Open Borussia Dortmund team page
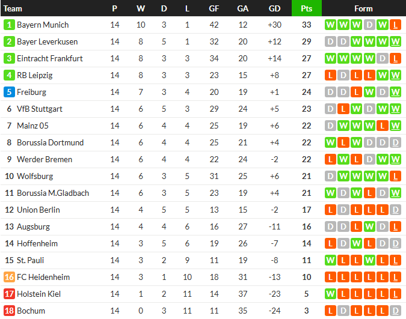This screenshot has width=406, height=319. click(50, 143)
